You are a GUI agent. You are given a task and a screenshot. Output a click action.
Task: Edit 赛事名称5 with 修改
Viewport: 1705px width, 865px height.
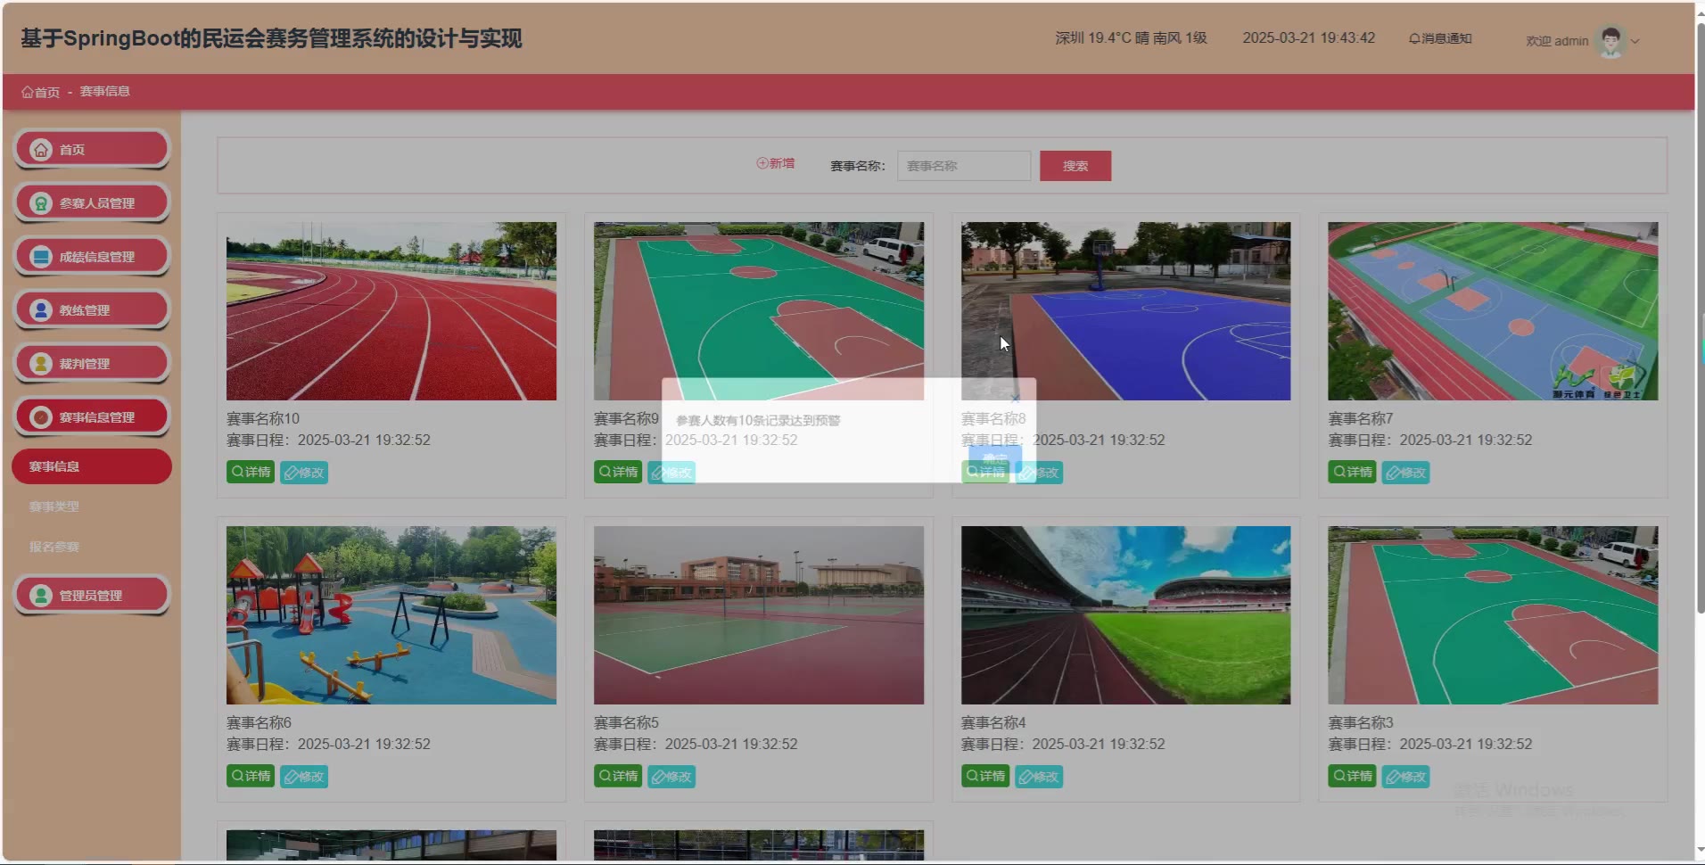(x=671, y=777)
